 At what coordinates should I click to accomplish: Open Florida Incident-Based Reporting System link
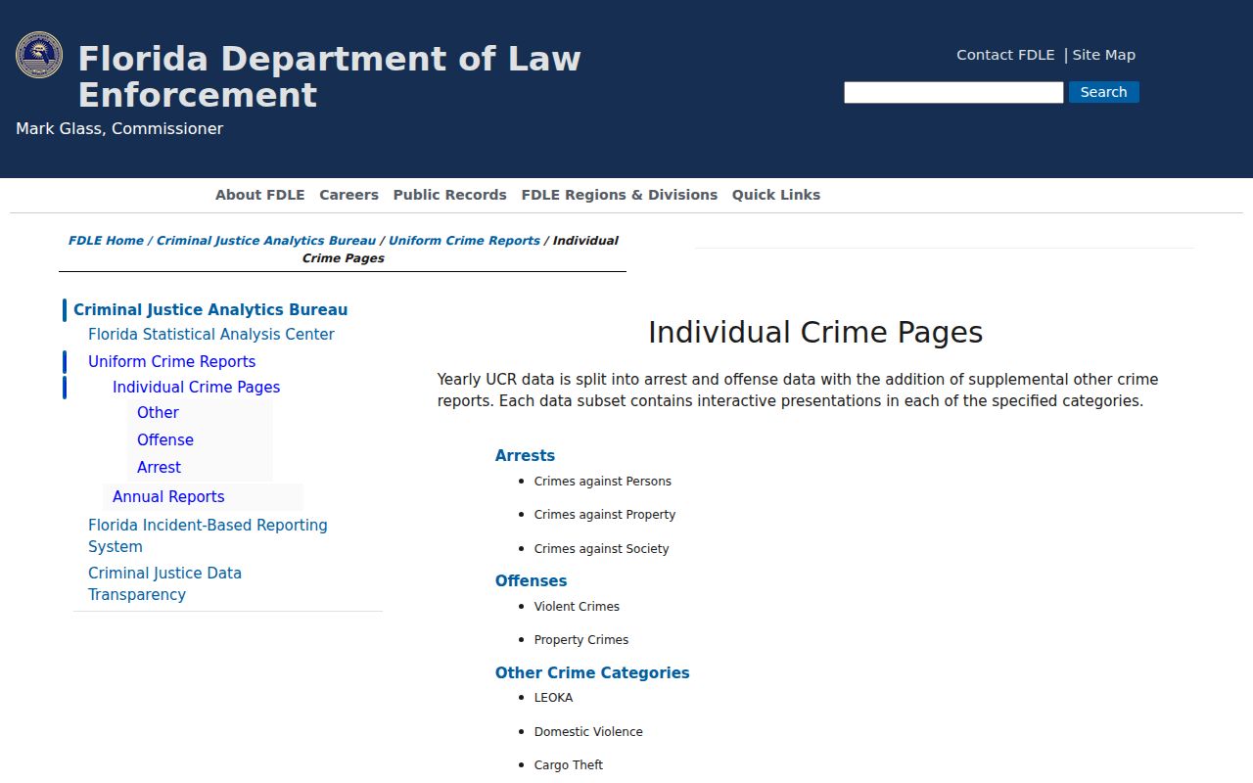(208, 536)
